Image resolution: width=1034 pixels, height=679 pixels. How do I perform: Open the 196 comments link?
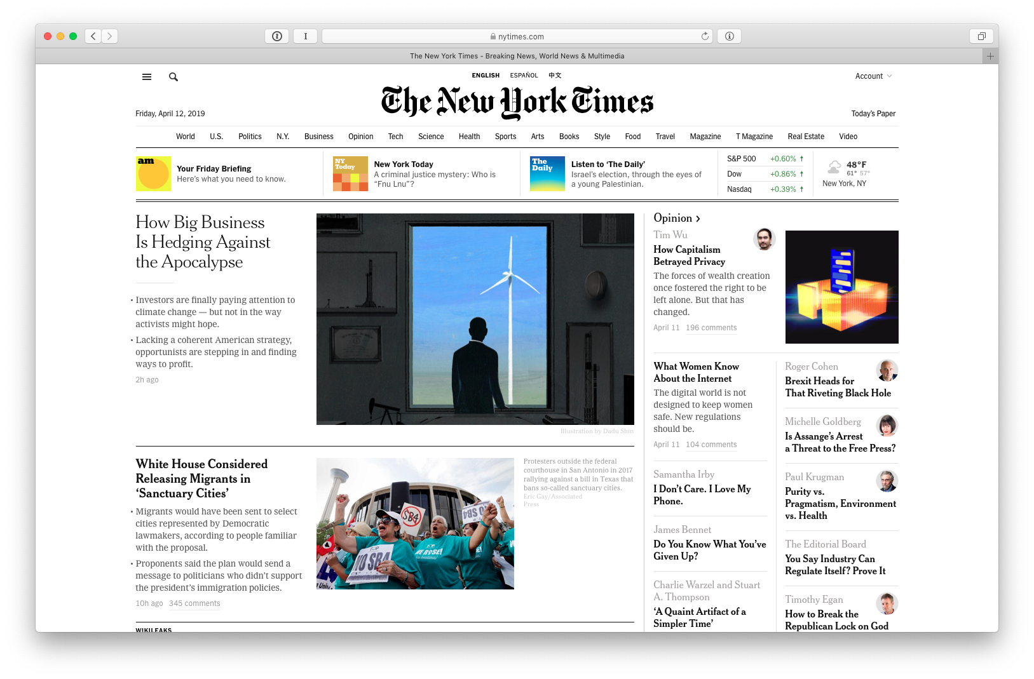pos(711,328)
